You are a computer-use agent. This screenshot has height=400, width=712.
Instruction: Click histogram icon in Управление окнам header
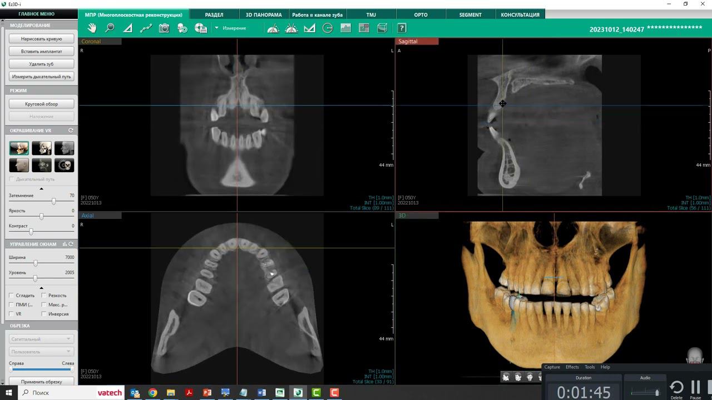click(x=65, y=244)
